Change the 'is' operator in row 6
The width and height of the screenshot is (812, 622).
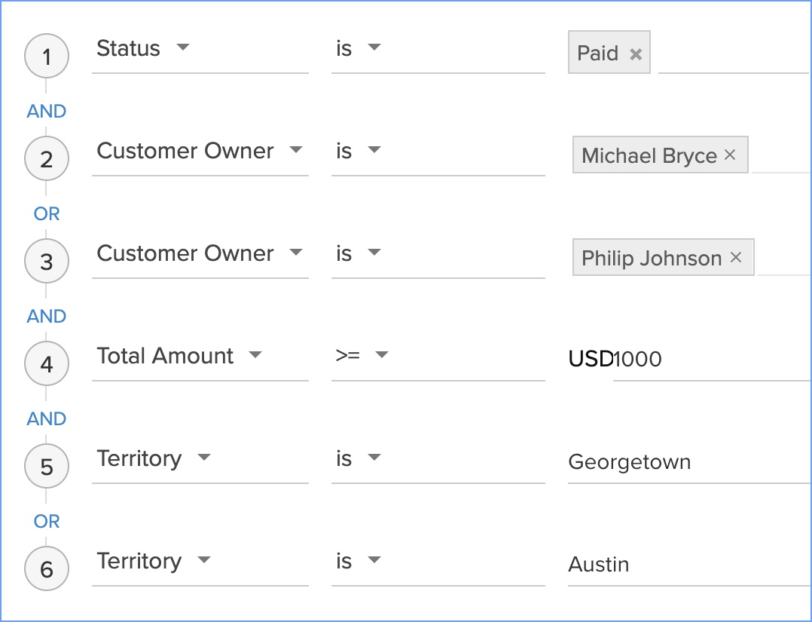tap(374, 560)
